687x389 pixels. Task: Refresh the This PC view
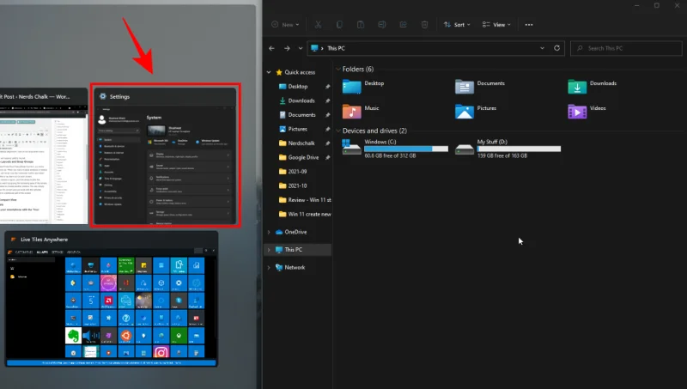click(556, 48)
